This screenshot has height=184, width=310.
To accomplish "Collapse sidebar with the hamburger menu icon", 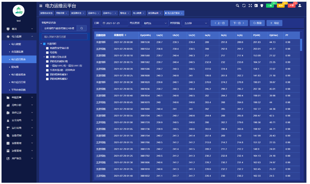I will click(41, 6).
